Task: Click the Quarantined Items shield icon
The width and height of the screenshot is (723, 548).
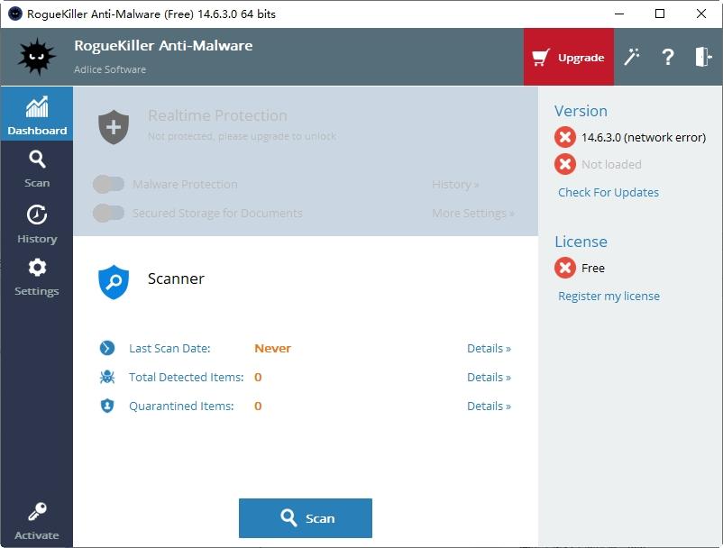Action: click(107, 406)
